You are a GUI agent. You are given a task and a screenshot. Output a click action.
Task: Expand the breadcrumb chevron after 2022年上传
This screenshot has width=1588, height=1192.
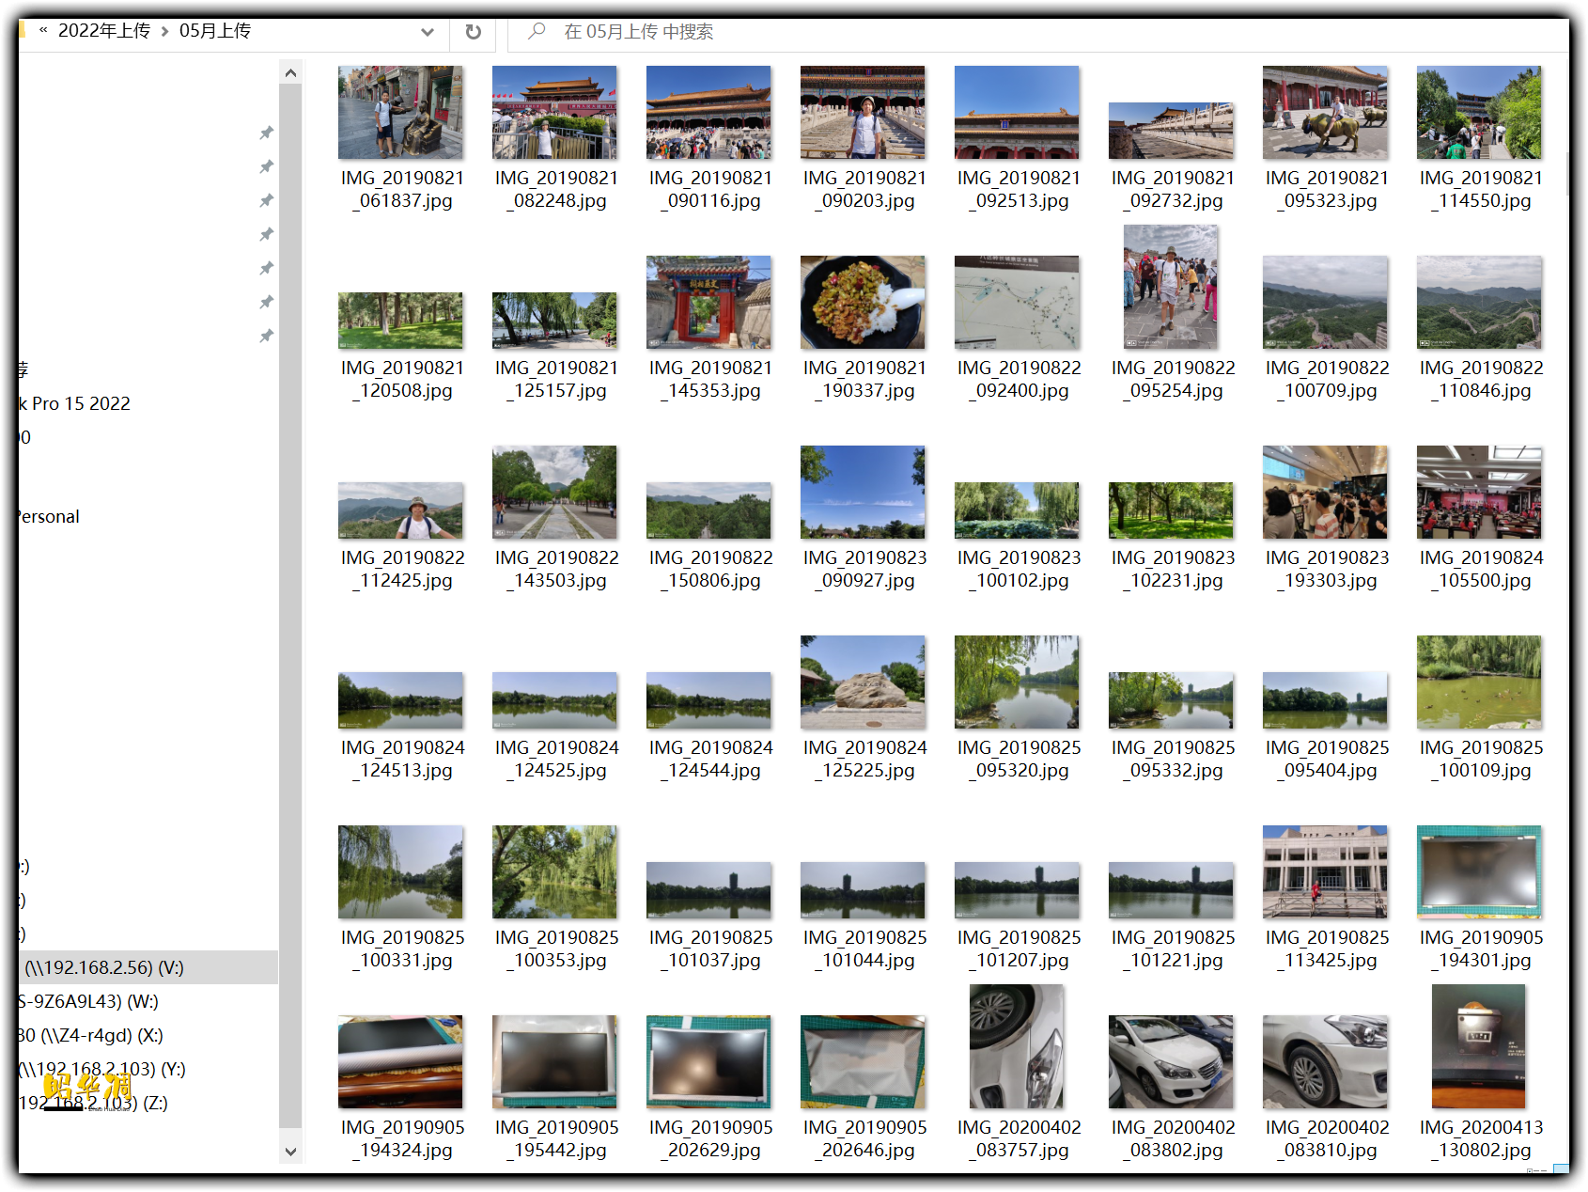[165, 31]
